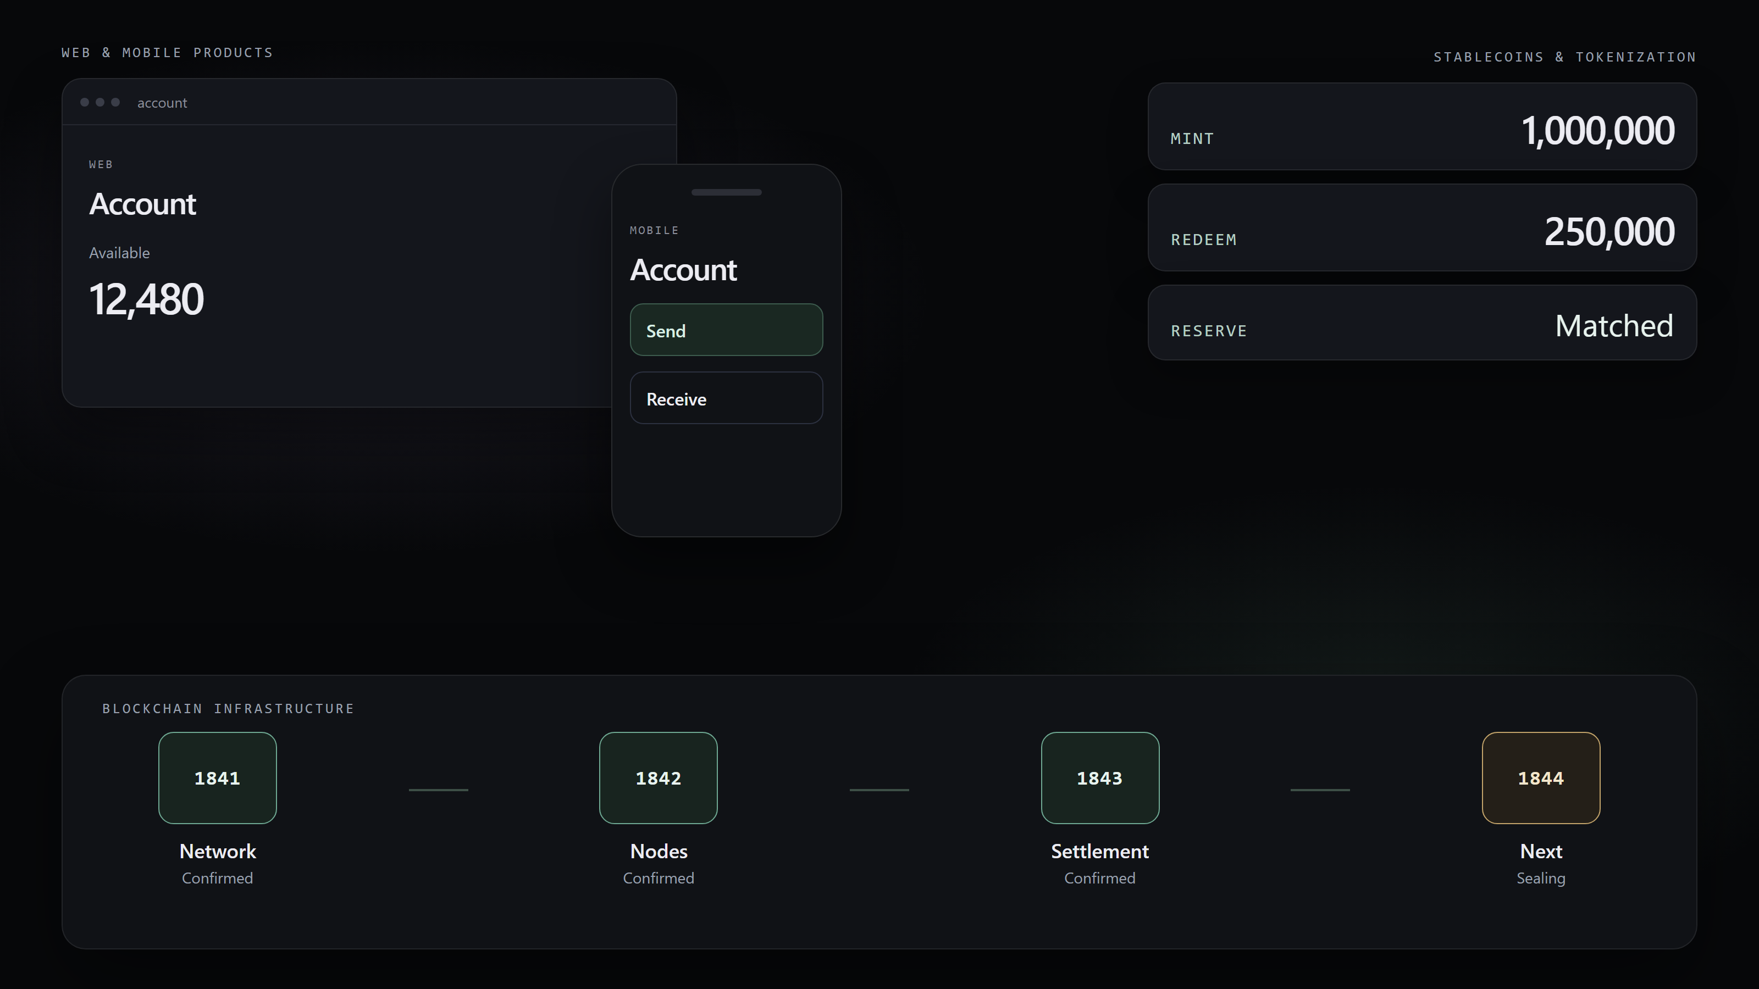Open the REDEEM 250,000 card

point(1421,227)
